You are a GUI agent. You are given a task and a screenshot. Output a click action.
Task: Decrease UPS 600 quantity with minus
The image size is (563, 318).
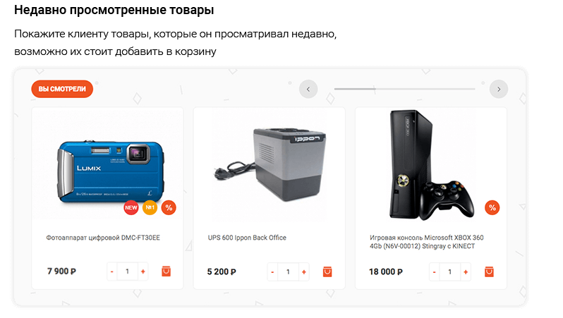pos(272,271)
